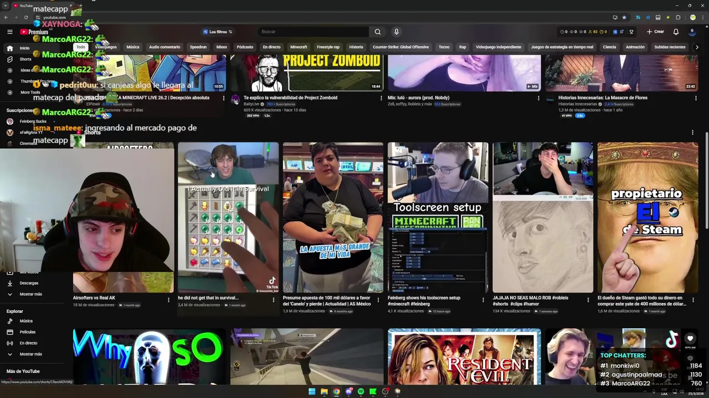Select the Videojuegos filter chip
Viewport: 709px width, 398px height.
coord(105,47)
